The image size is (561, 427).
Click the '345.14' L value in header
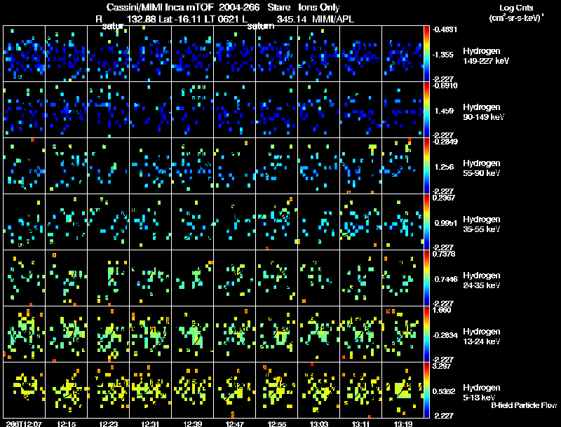point(291,19)
